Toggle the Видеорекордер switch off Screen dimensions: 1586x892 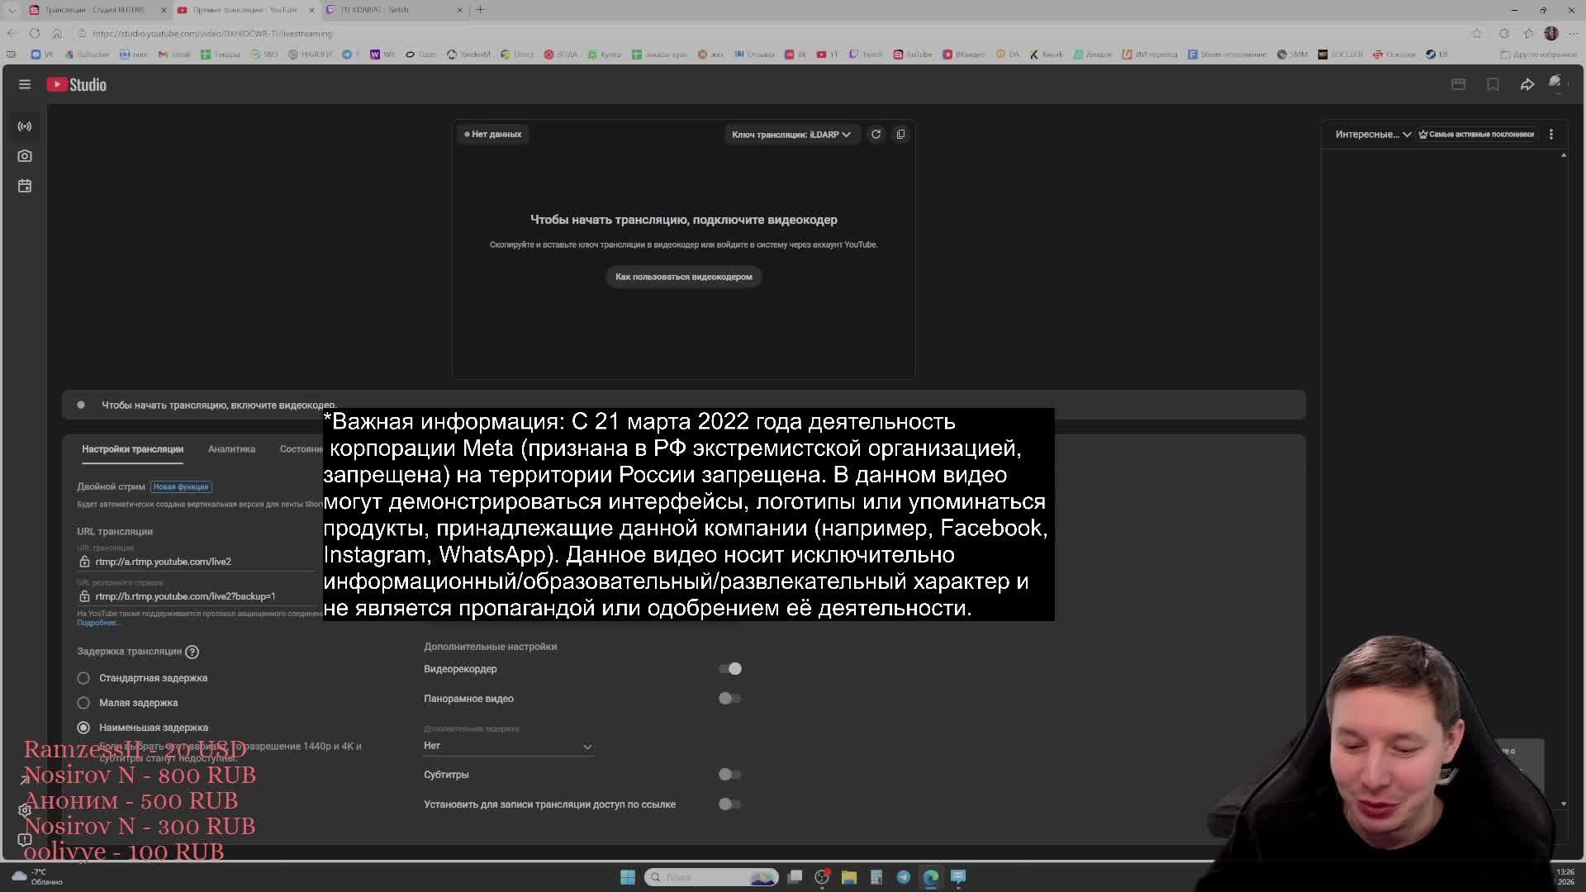[730, 669]
